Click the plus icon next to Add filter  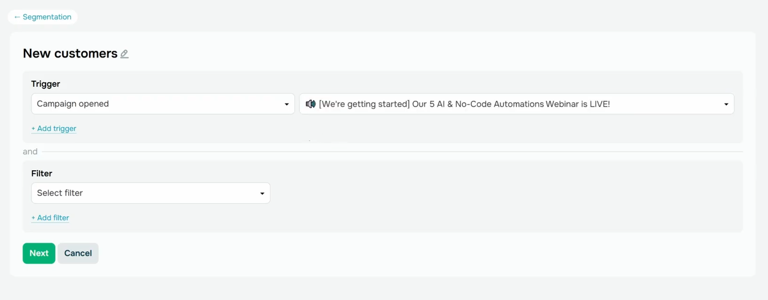[x=33, y=218]
